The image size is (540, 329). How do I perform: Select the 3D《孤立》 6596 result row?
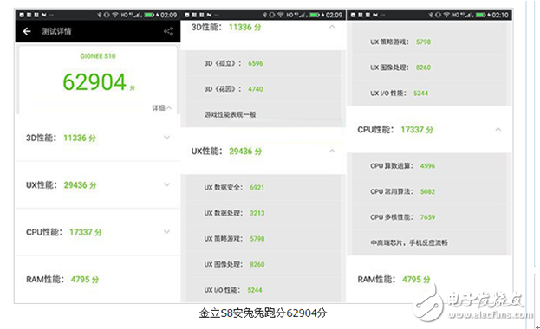point(263,63)
